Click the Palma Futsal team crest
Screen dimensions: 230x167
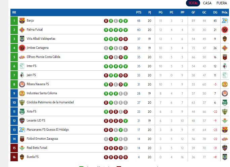coord(22,30)
